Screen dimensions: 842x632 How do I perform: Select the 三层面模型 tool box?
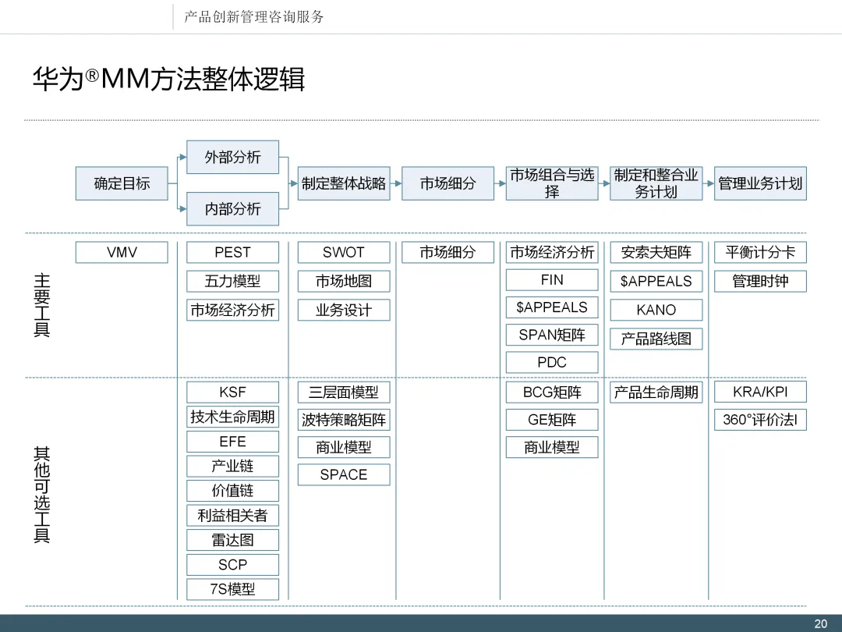click(x=344, y=392)
